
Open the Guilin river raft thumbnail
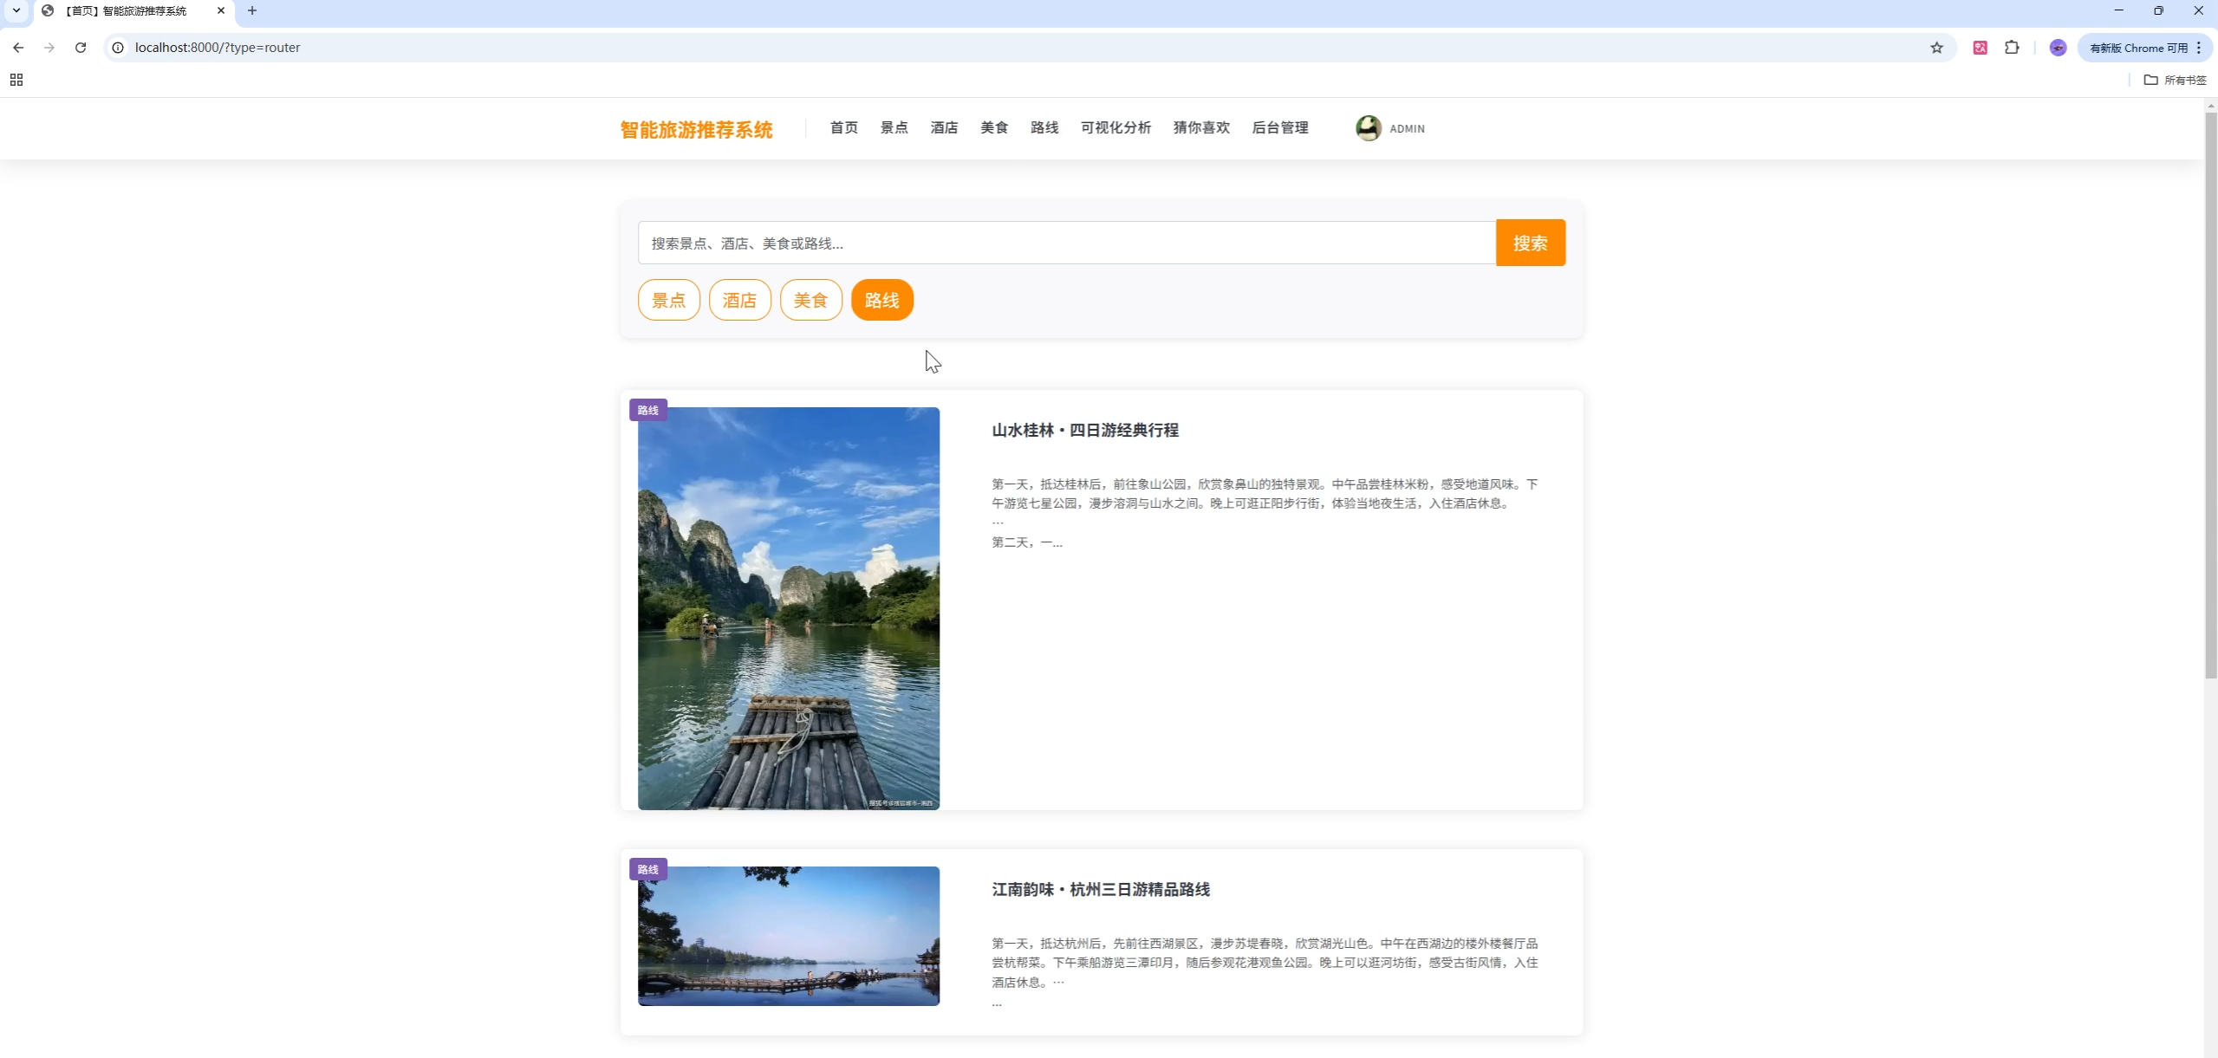(789, 608)
